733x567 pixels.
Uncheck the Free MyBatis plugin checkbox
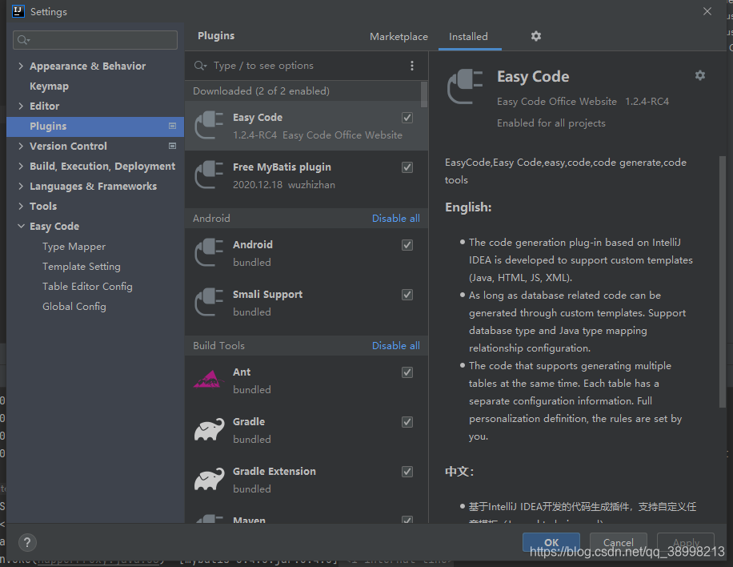[x=407, y=167]
